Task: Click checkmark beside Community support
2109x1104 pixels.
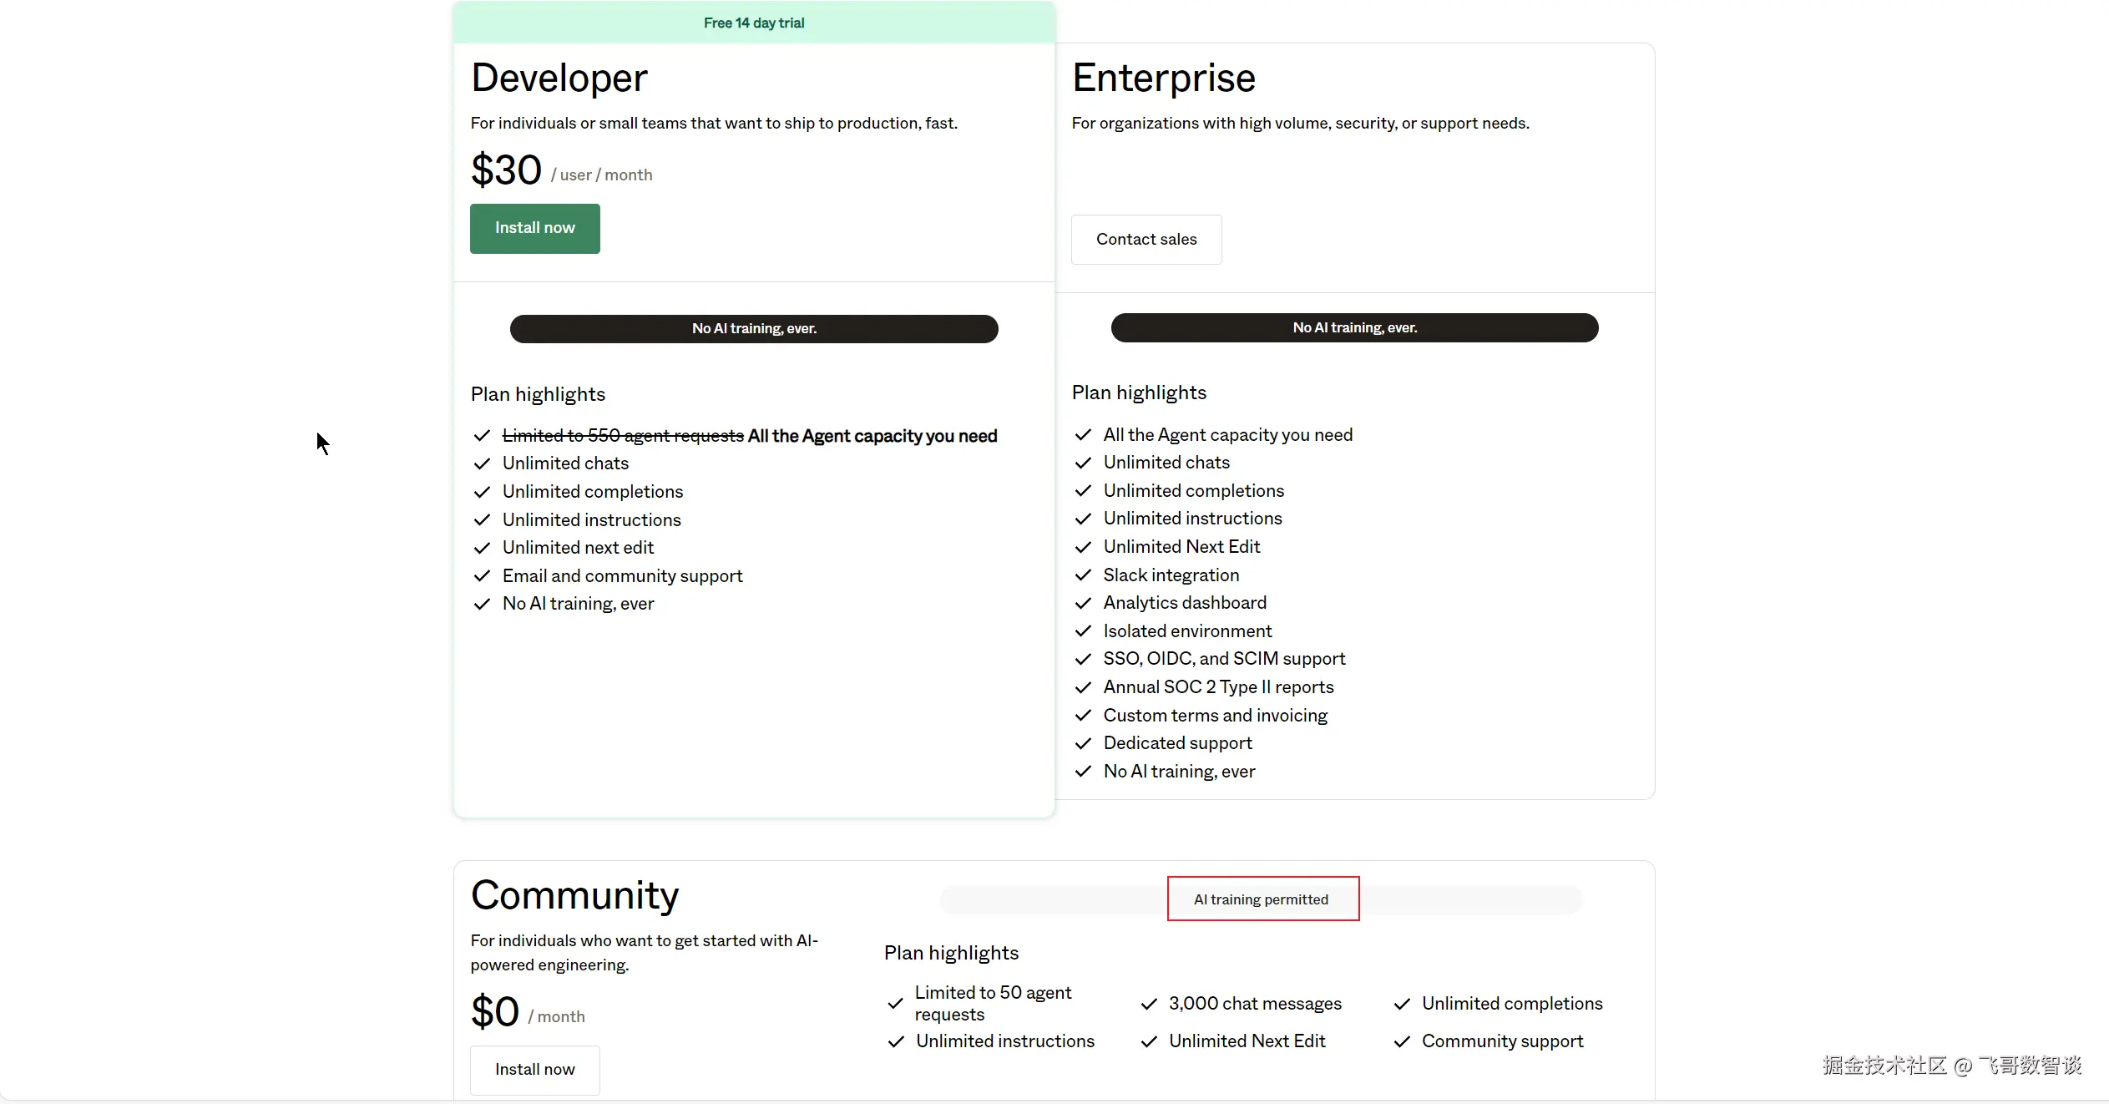Action: pos(1402,1041)
